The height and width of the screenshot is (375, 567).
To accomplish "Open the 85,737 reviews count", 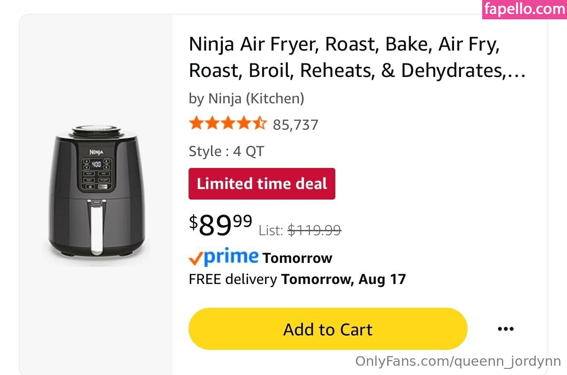I will click(x=295, y=125).
